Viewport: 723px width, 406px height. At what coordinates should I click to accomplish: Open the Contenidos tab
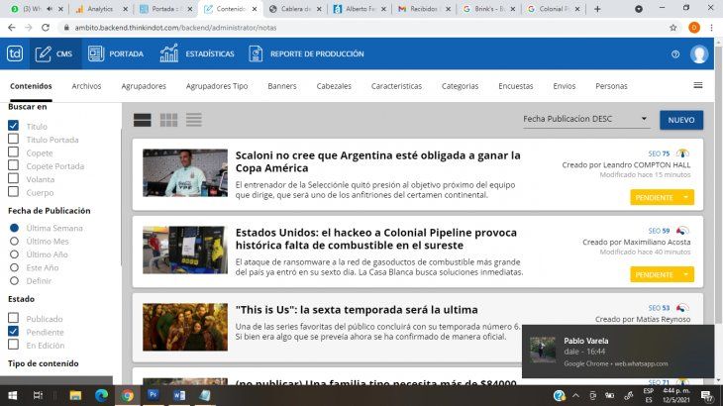pos(31,86)
